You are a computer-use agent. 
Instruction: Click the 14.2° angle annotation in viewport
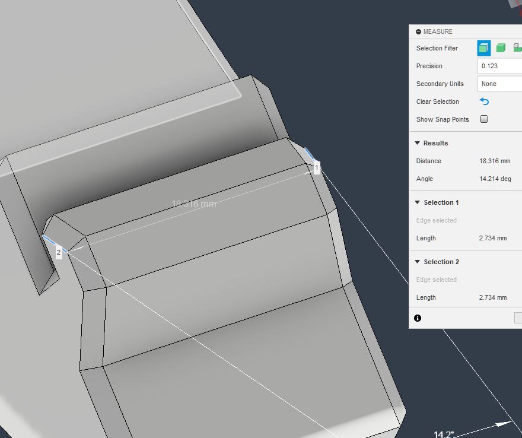444,434
